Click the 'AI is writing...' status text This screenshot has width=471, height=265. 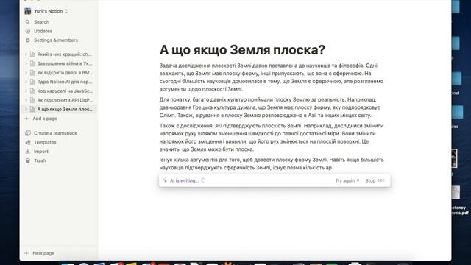tap(184, 180)
